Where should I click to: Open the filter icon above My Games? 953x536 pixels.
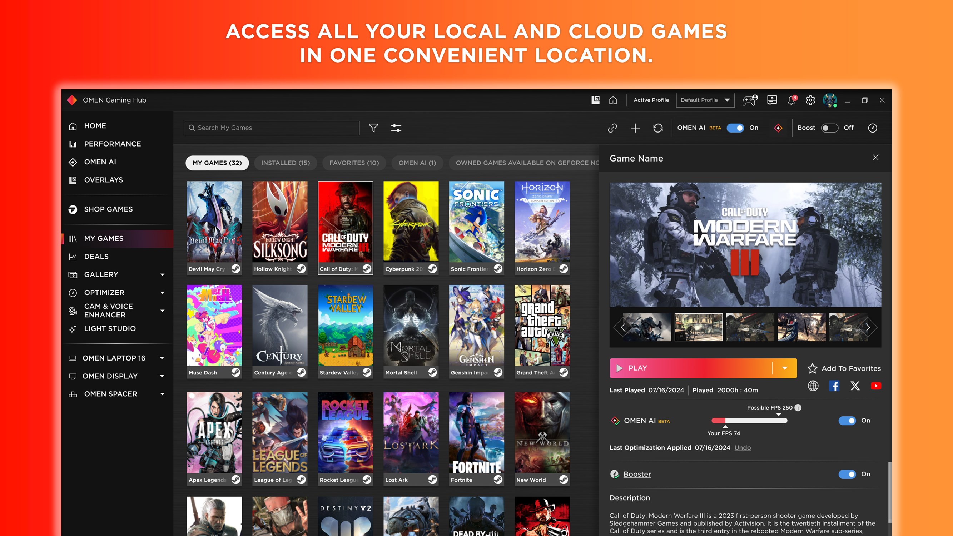(x=374, y=128)
